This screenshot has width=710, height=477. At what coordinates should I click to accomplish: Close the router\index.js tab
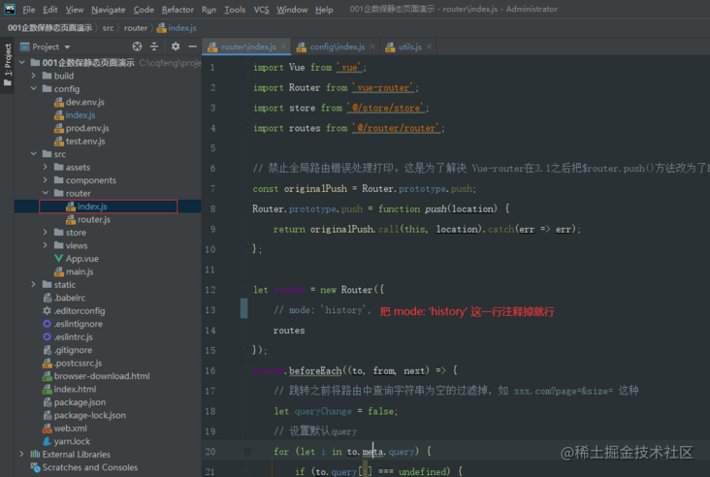[x=283, y=47]
